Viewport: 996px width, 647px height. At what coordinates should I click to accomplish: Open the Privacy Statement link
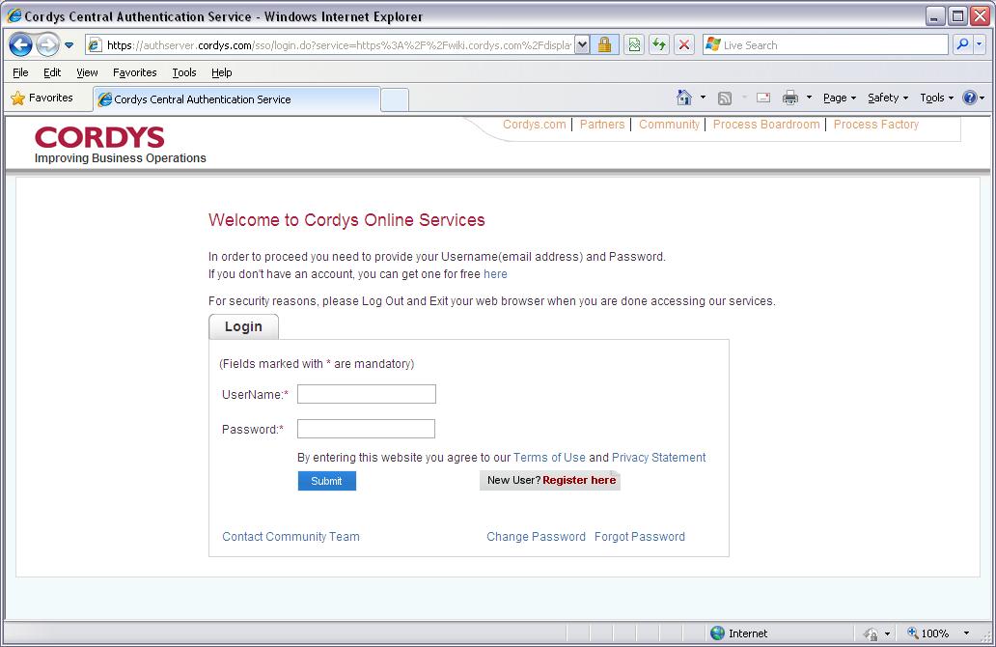point(659,458)
